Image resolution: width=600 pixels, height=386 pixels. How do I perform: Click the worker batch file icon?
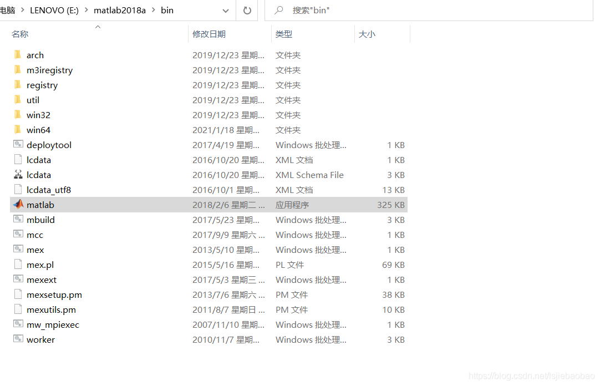point(18,339)
